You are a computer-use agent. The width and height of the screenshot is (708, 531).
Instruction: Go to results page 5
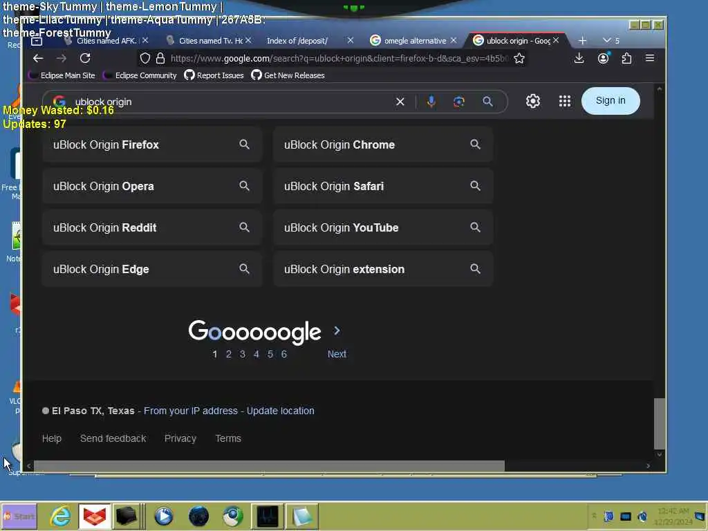(x=270, y=355)
